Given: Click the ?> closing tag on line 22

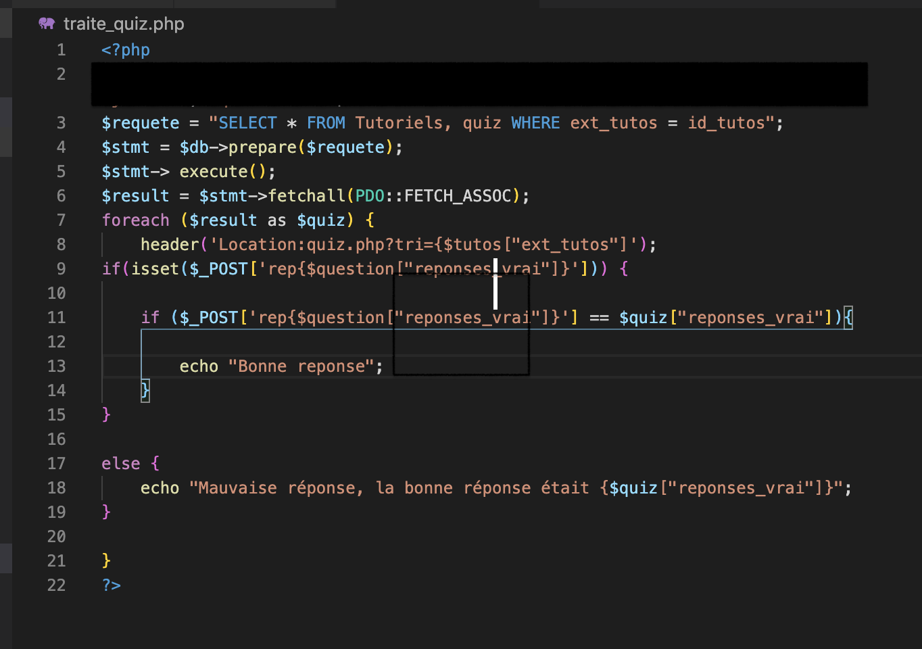Looking at the screenshot, I should [111, 585].
